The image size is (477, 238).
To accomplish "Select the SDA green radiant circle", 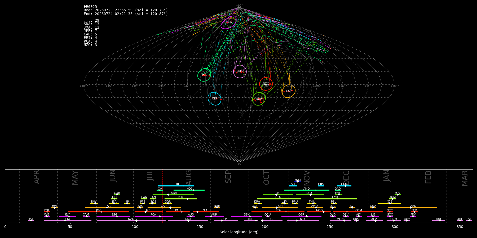I will click(259, 99).
